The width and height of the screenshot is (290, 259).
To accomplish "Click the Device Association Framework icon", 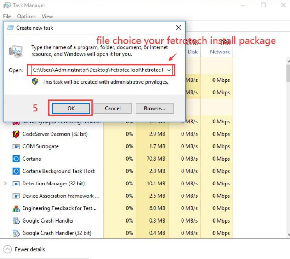I will [x=16, y=196].
